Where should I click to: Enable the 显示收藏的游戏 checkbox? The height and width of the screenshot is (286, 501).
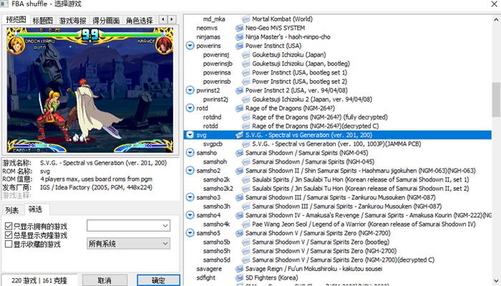click(9, 244)
